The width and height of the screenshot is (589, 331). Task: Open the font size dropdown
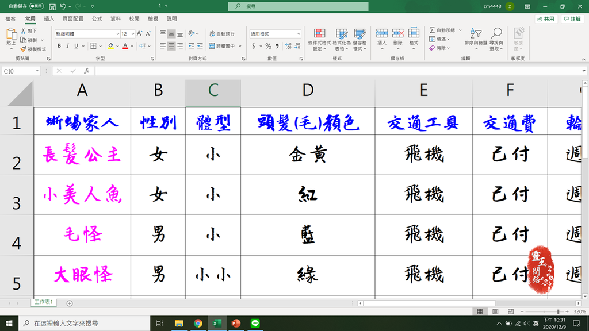point(133,34)
